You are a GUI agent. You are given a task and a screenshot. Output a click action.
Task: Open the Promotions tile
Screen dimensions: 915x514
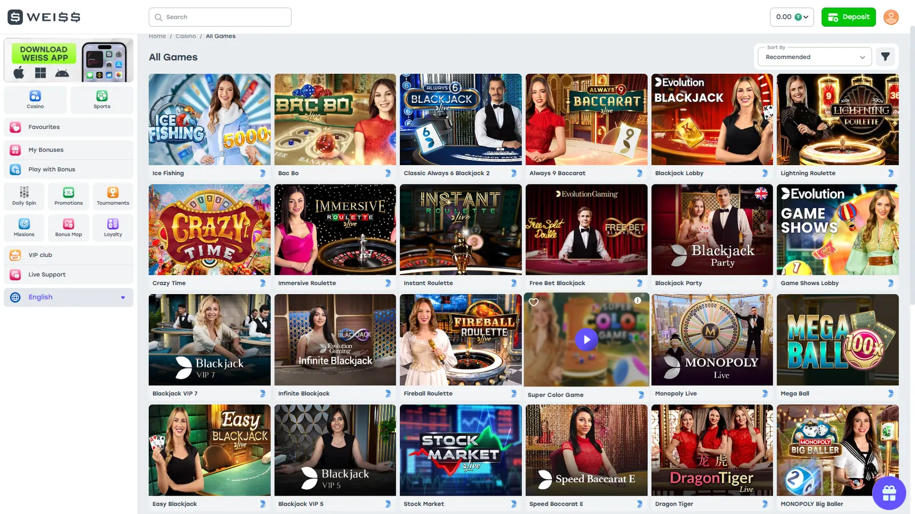pyautogui.click(x=69, y=196)
